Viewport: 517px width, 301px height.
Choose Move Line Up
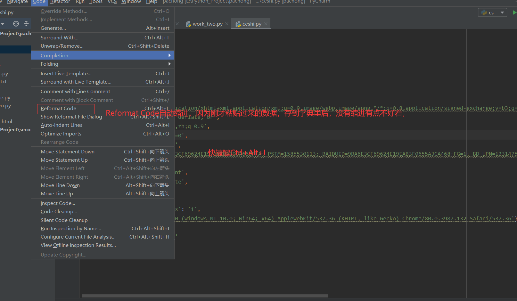click(103, 194)
